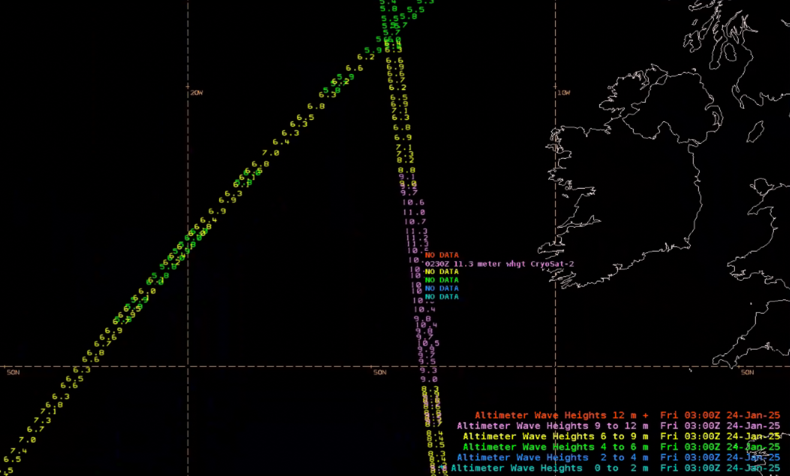
Task: Click the yellow '7.4' wave height value
Action: pyautogui.click(x=19, y=451)
